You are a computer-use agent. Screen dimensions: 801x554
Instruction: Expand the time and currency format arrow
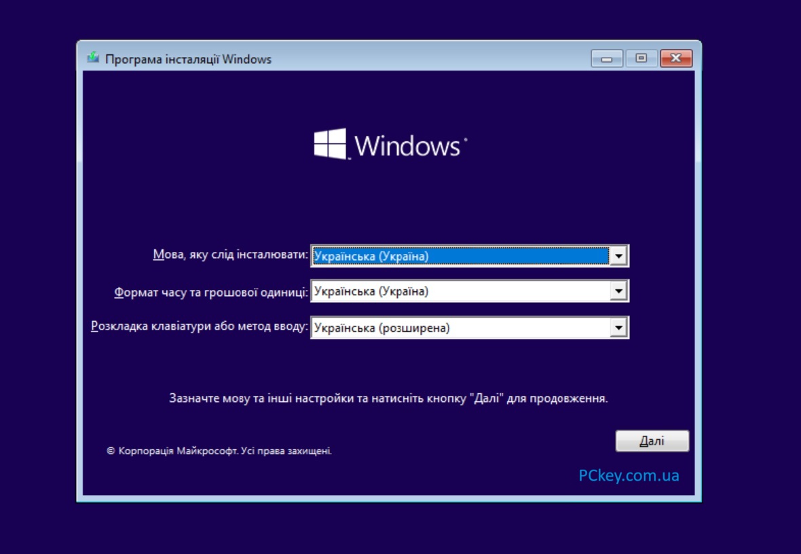(618, 291)
